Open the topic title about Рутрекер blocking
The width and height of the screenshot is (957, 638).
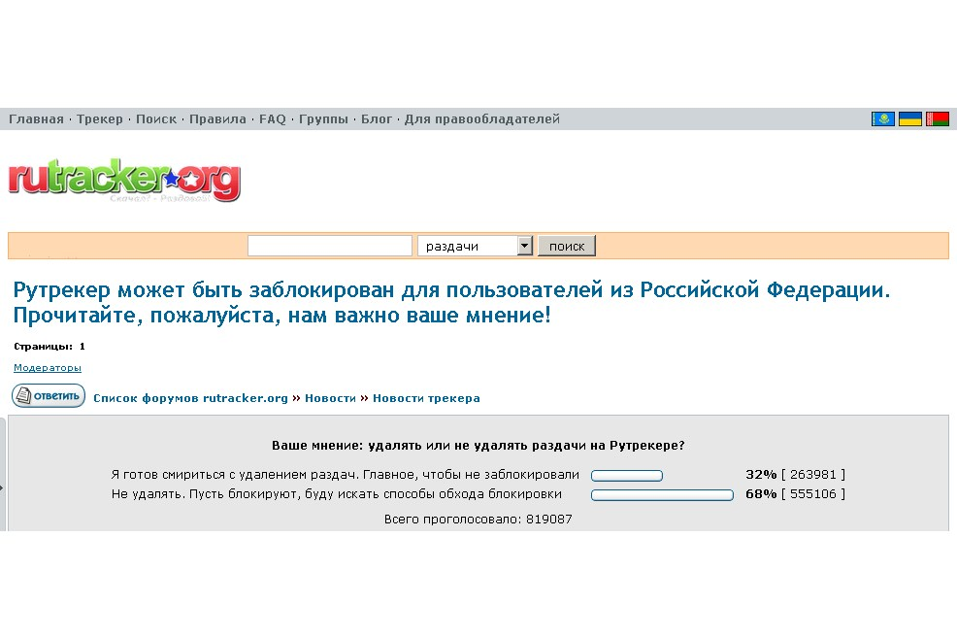coord(451,302)
